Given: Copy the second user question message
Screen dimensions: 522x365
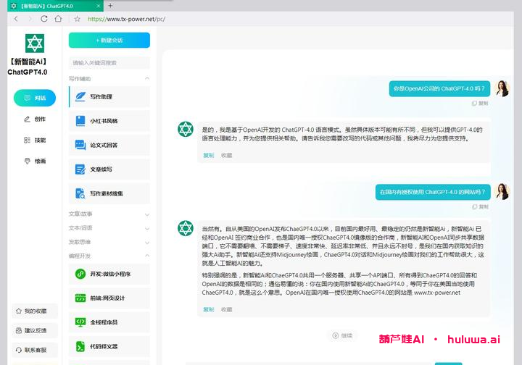Looking at the screenshot, I should pos(480,207).
